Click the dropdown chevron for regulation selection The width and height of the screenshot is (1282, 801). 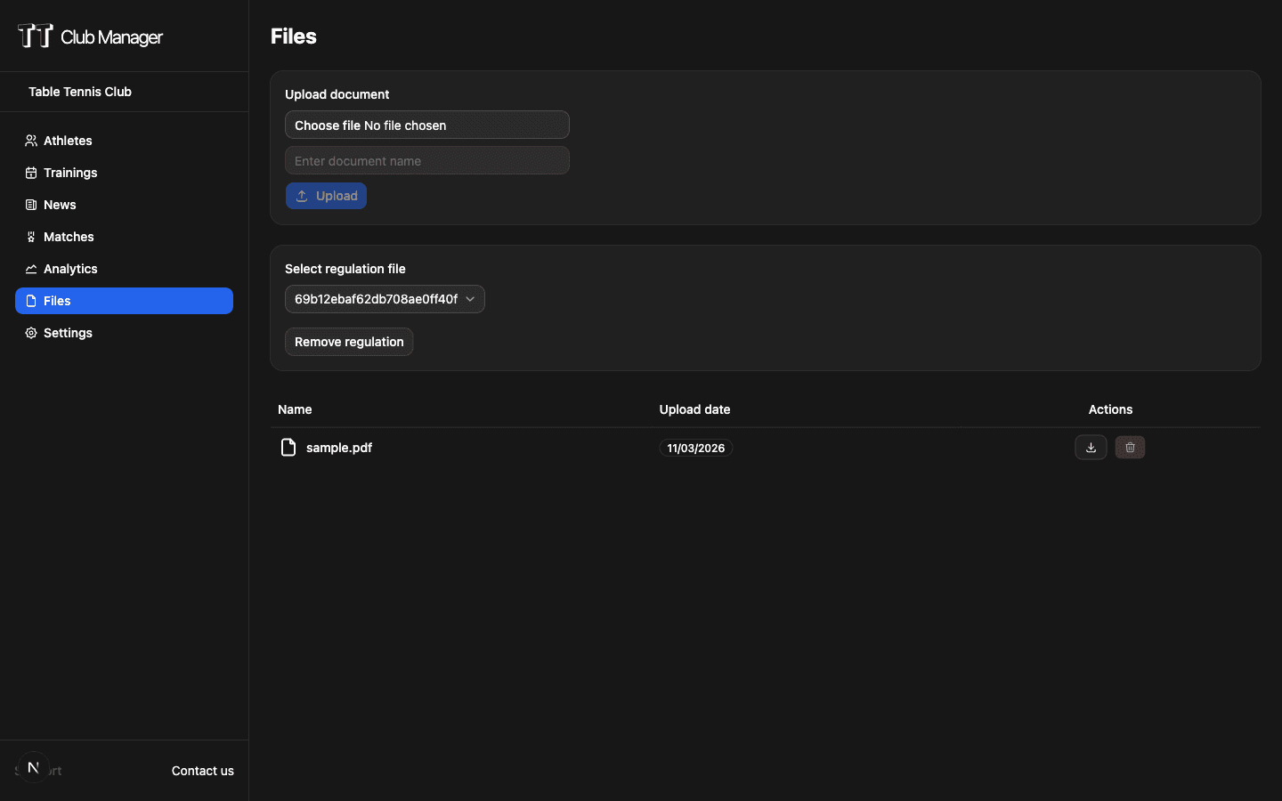coord(470,299)
